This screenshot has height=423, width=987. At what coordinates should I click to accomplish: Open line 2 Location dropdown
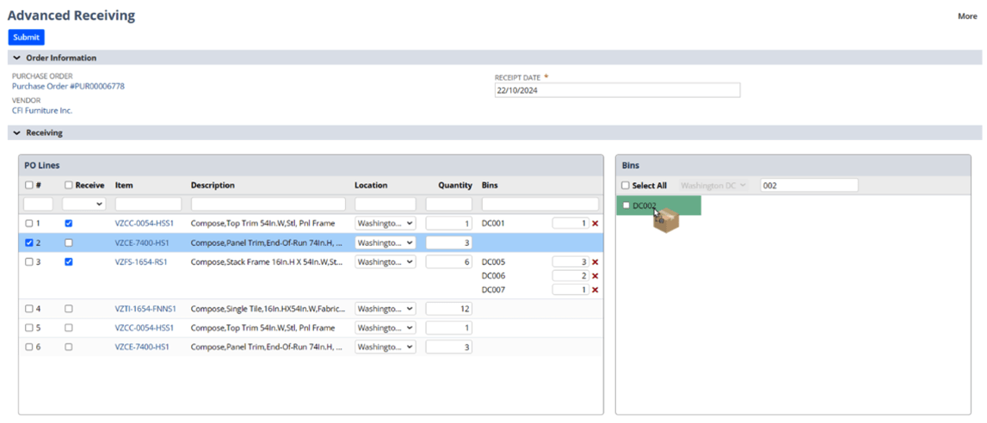tap(386, 242)
